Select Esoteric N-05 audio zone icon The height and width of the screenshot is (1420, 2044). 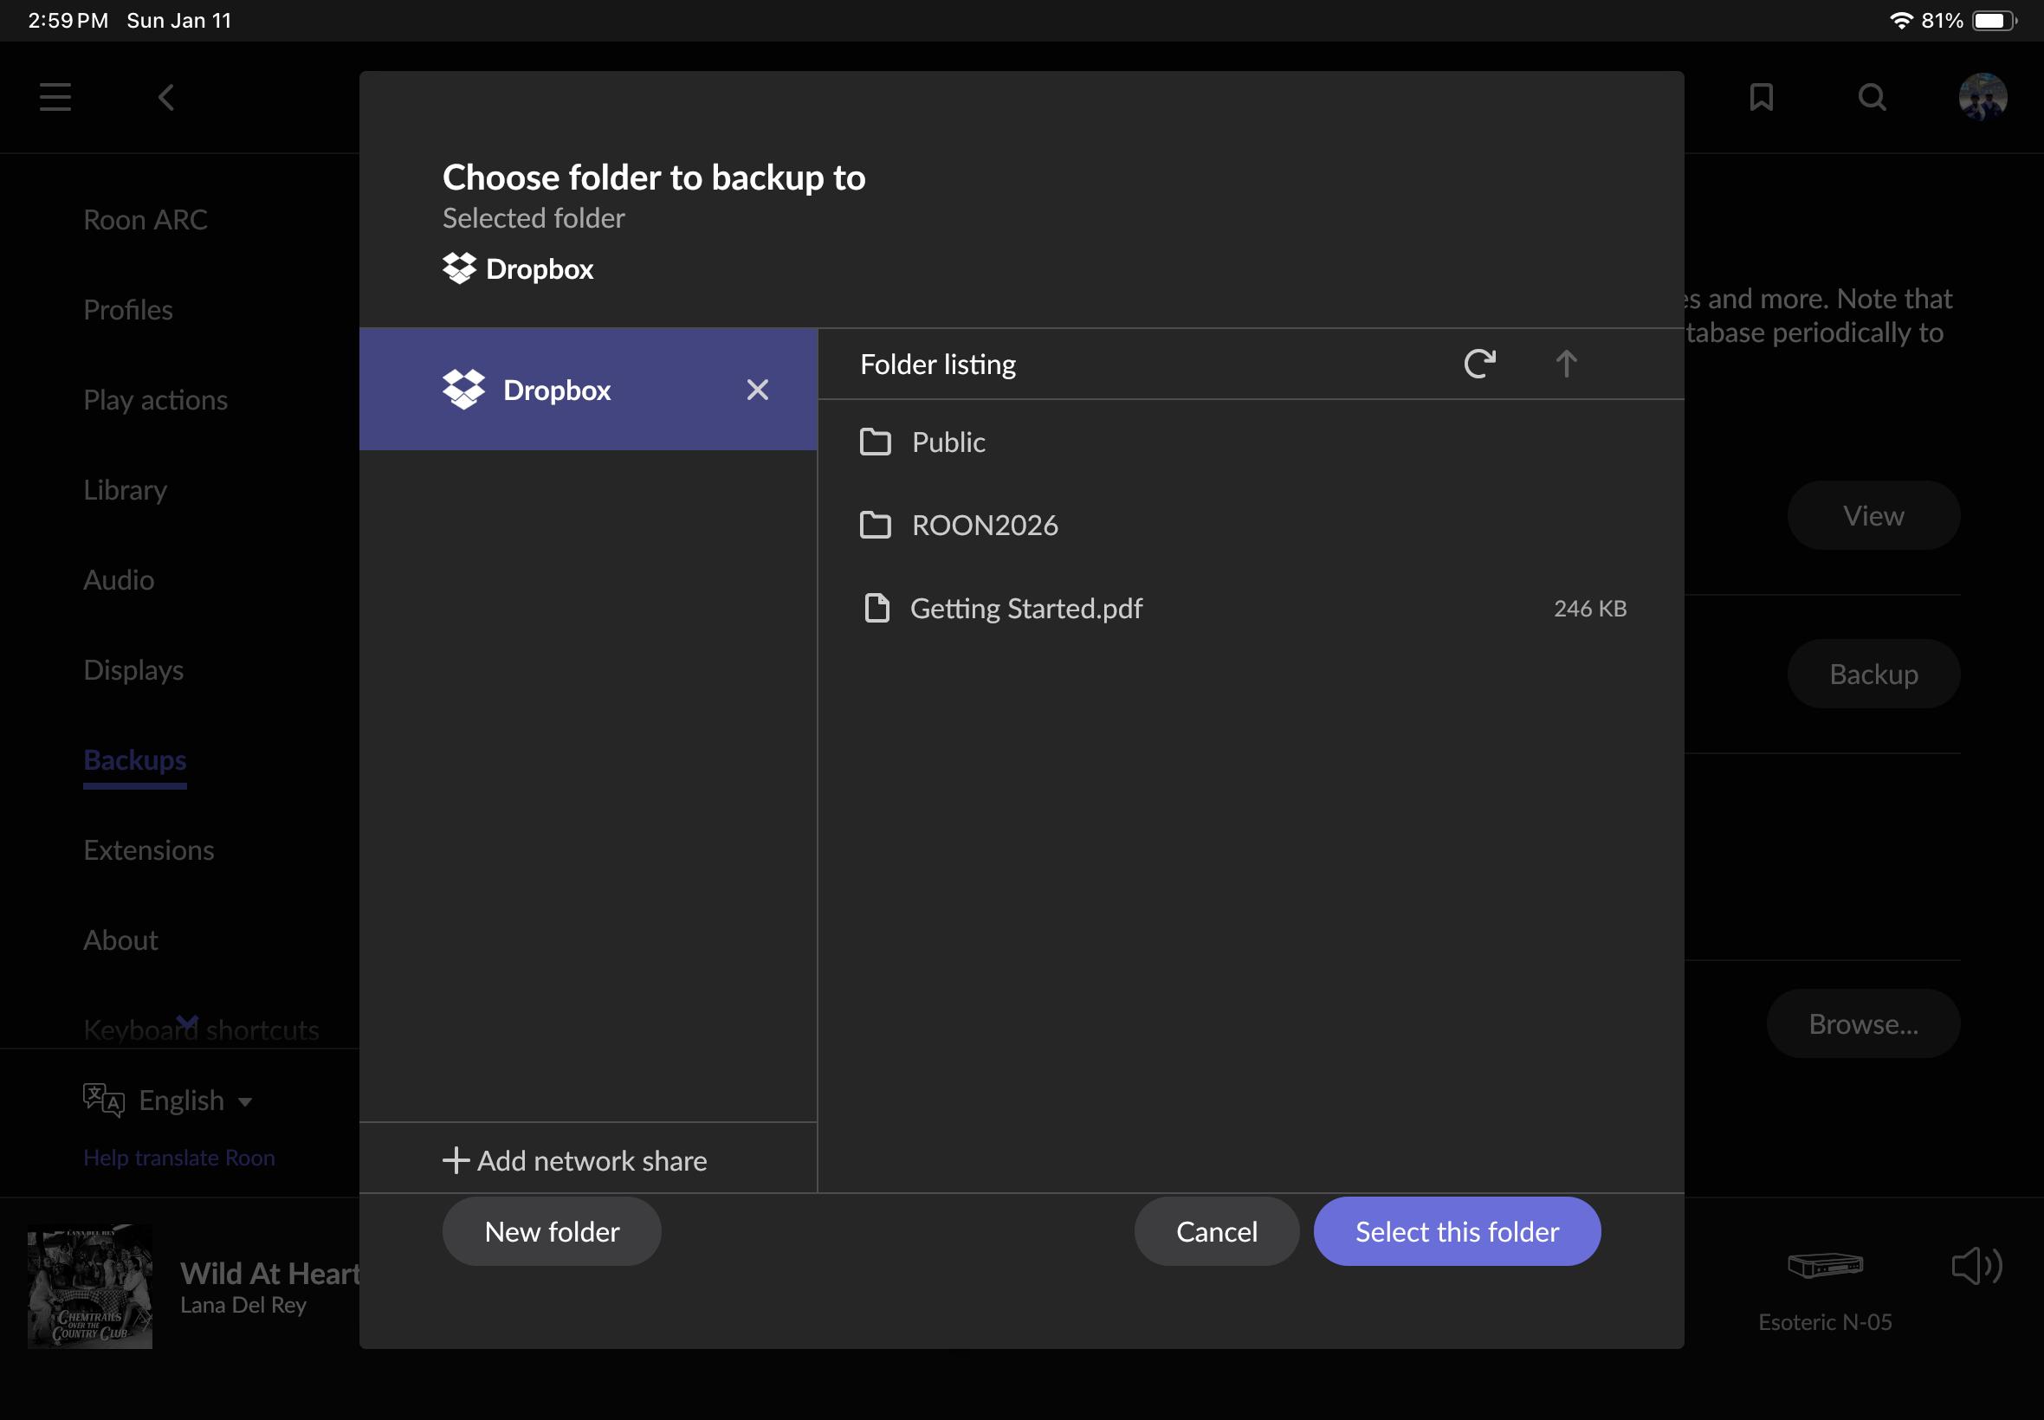(1824, 1265)
